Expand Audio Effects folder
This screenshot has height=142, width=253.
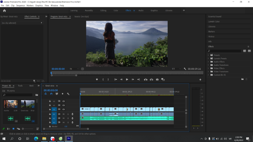[x=208, y=62]
